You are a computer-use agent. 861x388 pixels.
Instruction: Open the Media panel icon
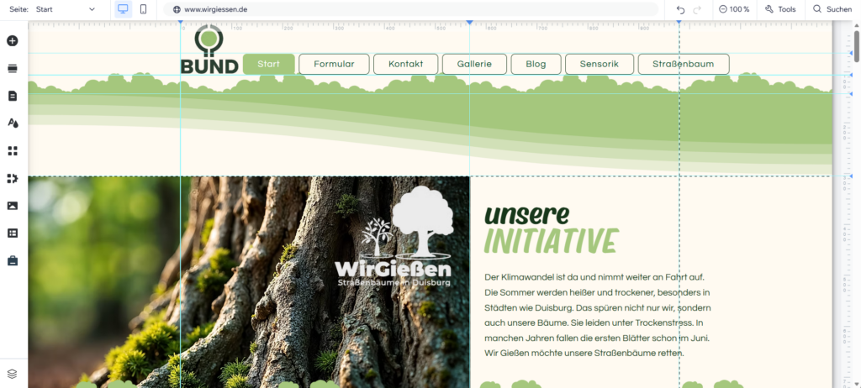(x=13, y=205)
